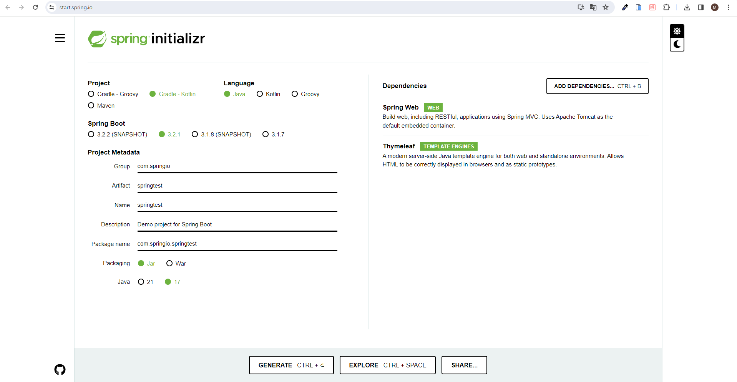Click the Share button
The image size is (737, 382).
(x=464, y=365)
